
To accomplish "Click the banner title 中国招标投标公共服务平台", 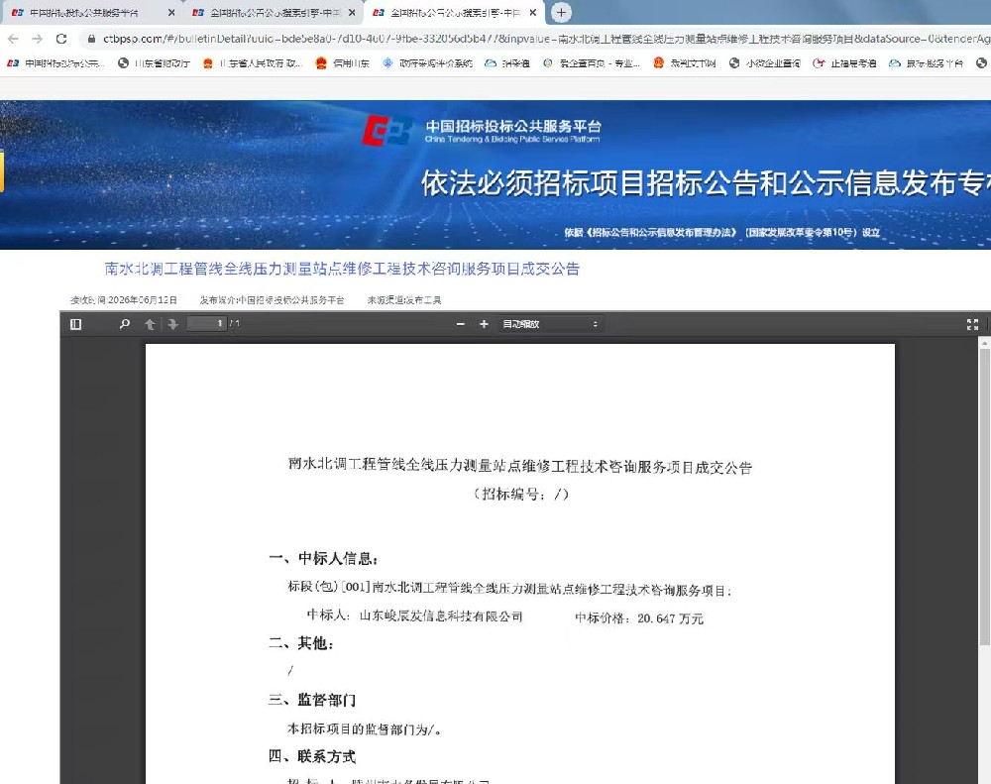I will [513, 126].
